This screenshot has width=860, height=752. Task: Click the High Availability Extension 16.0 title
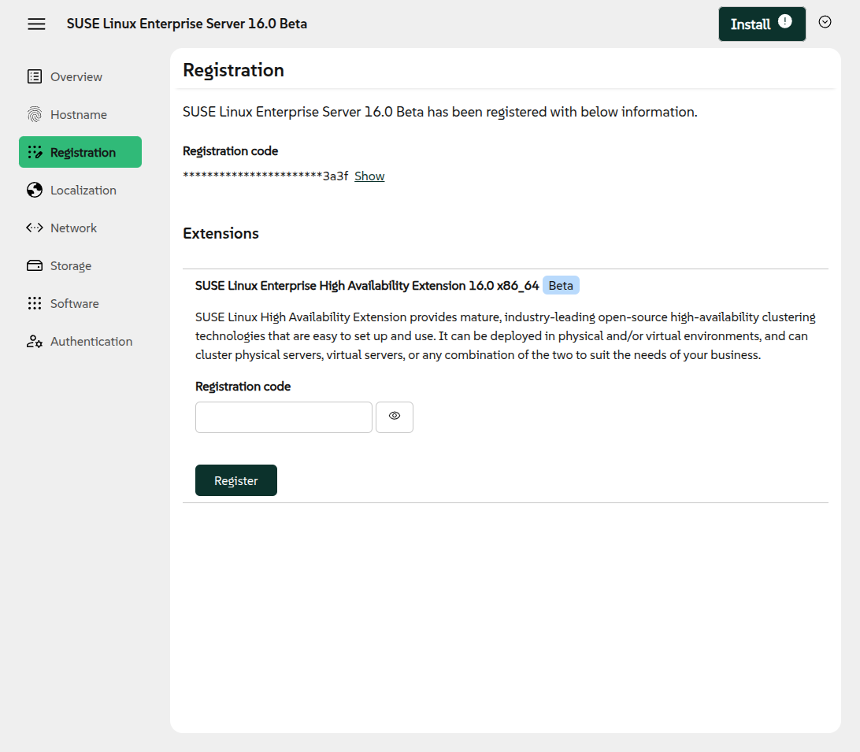click(x=367, y=285)
